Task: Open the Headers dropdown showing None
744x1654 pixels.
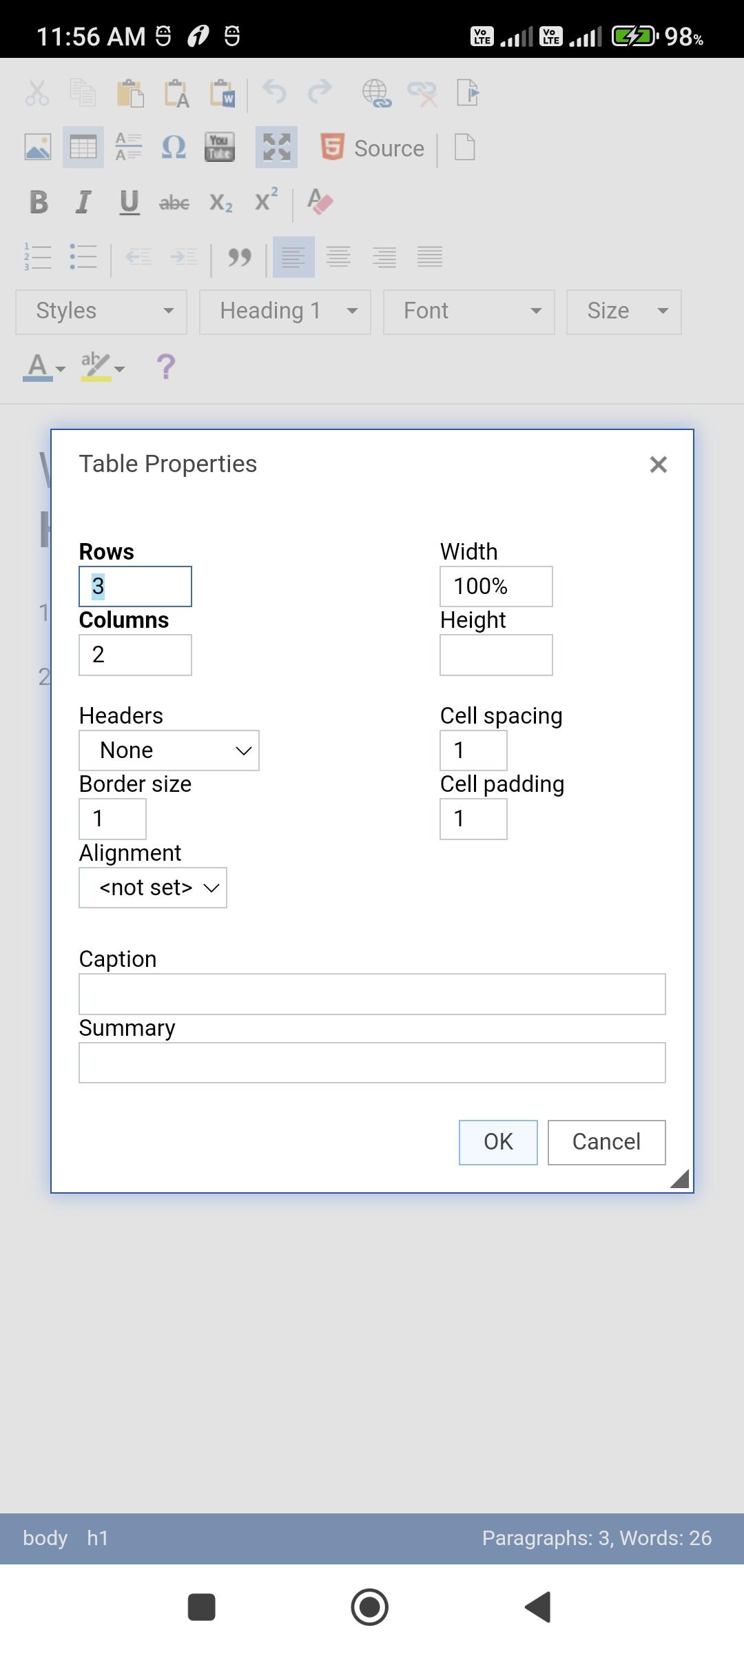Action: click(169, 751)
